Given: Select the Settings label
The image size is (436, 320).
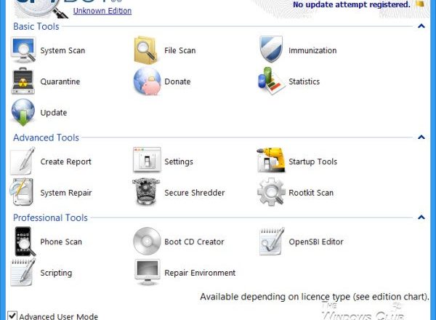Looking at the screenshot, I should pyautogui.click(x=179, y=161).
